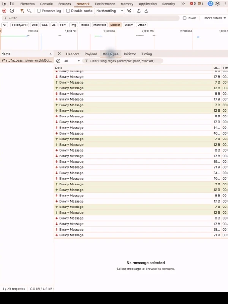Toggle the Img filter chip
This screenshot has height=304, width=228.
pos(73,25)
